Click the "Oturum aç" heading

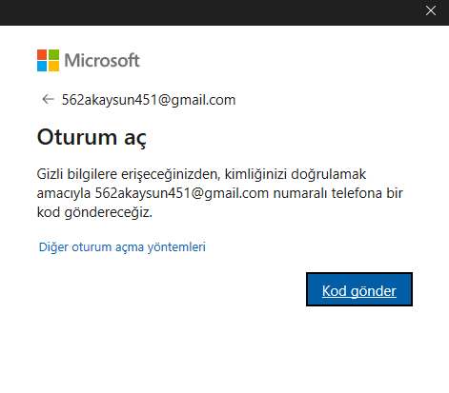tap(92, 138)
